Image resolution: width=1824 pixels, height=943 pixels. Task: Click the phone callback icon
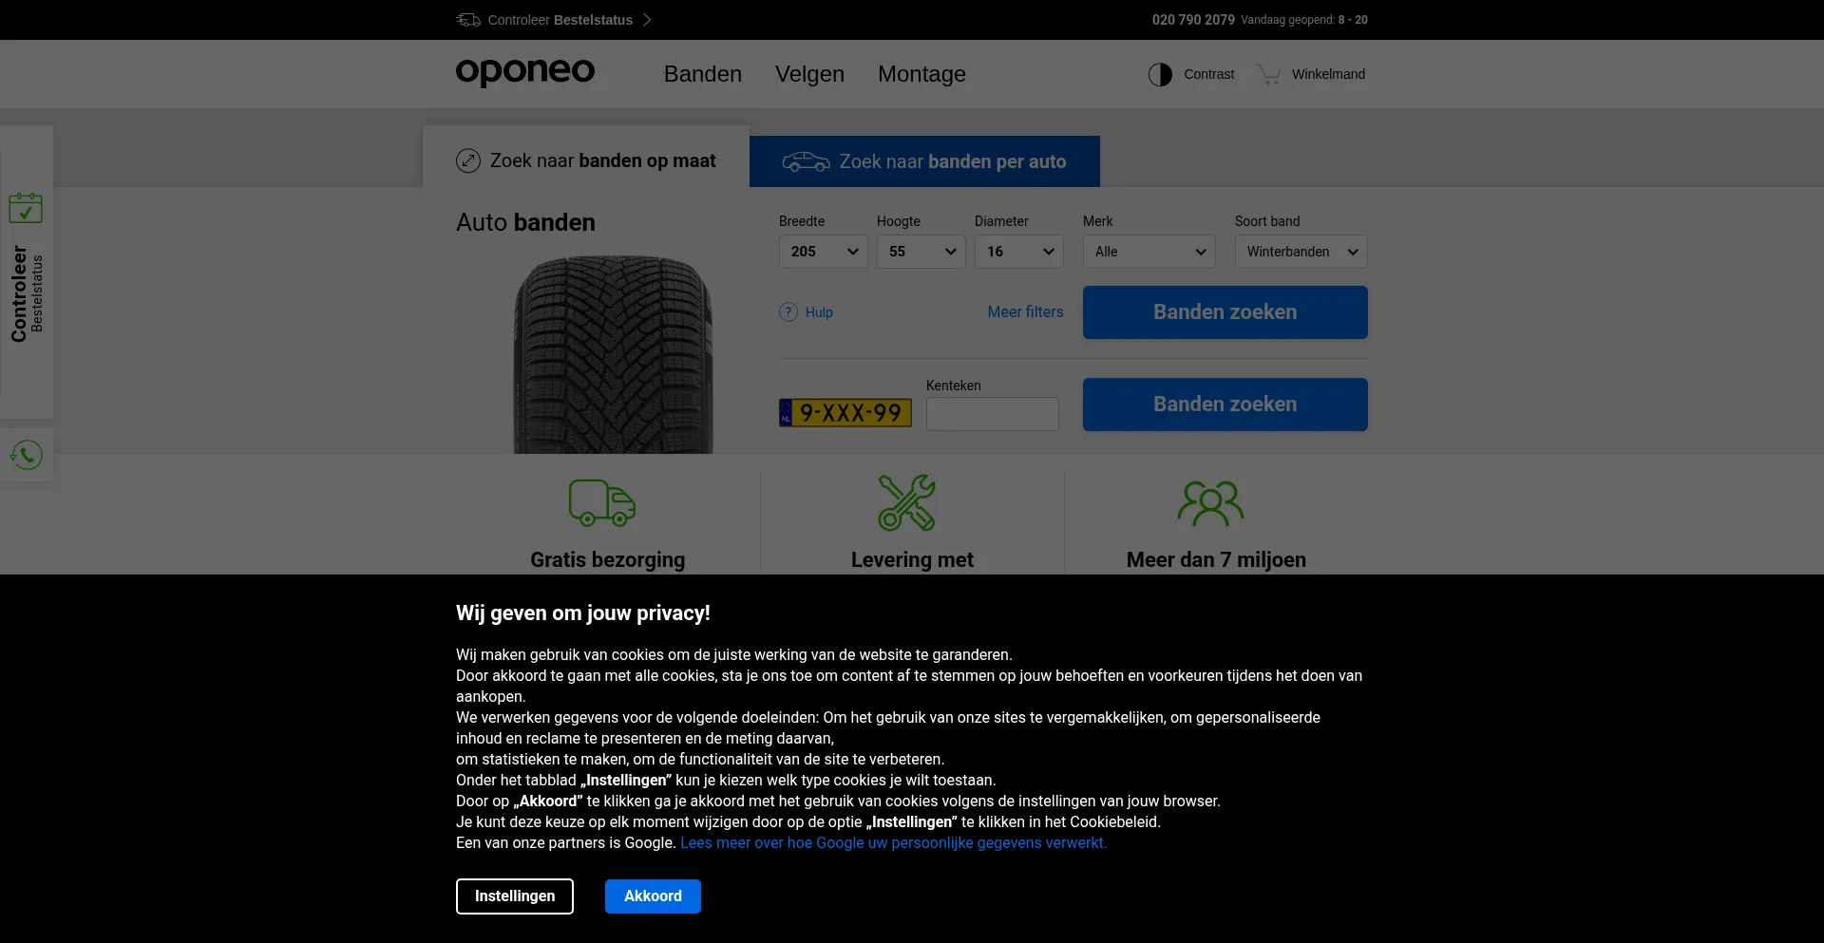(x=27, y=455)
